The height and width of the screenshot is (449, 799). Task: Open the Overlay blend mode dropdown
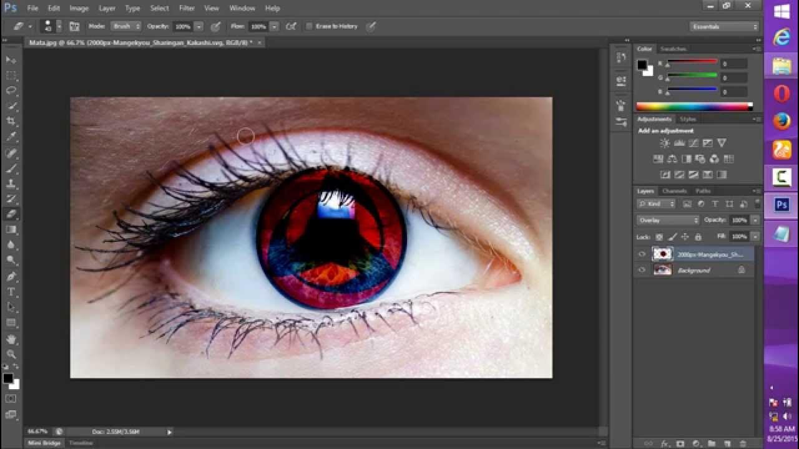point(669,220)
